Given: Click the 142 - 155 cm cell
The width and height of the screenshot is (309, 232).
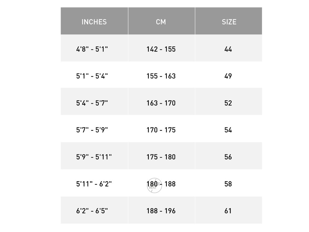Looking at the screenshot, I should click(161, 48).
